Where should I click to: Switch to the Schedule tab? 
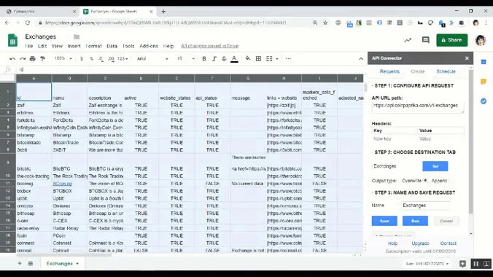446,71
